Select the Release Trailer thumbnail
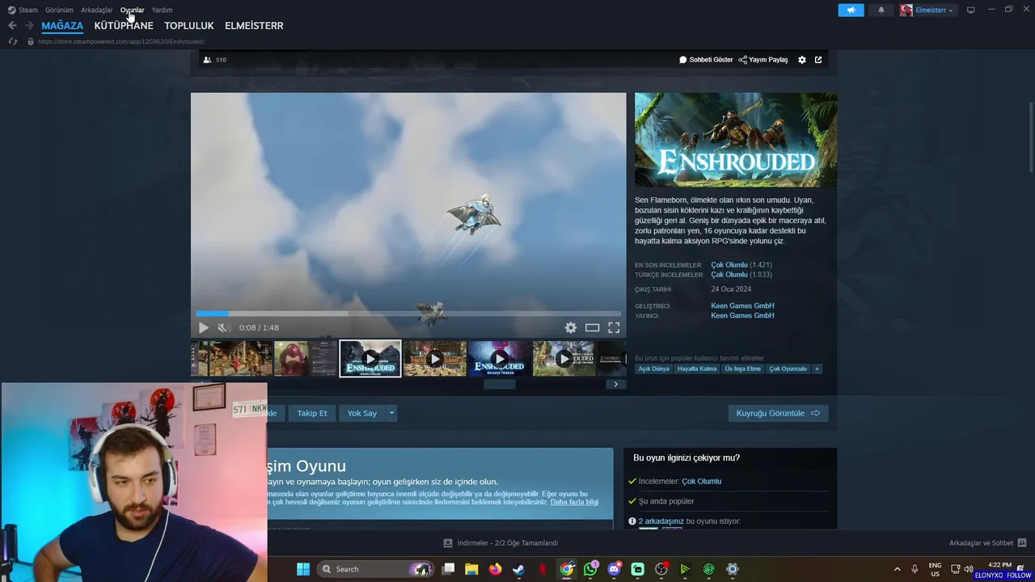1035x582 pixels. pos(500,358)
